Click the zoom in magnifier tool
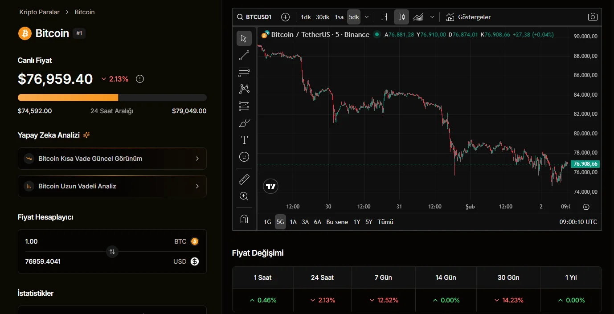This screenshot has width=614, height=314. click(x=244, y=196)
